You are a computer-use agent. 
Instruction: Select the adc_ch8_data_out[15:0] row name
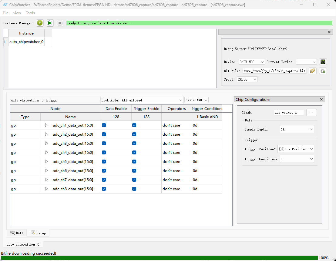tap(73, 189)
